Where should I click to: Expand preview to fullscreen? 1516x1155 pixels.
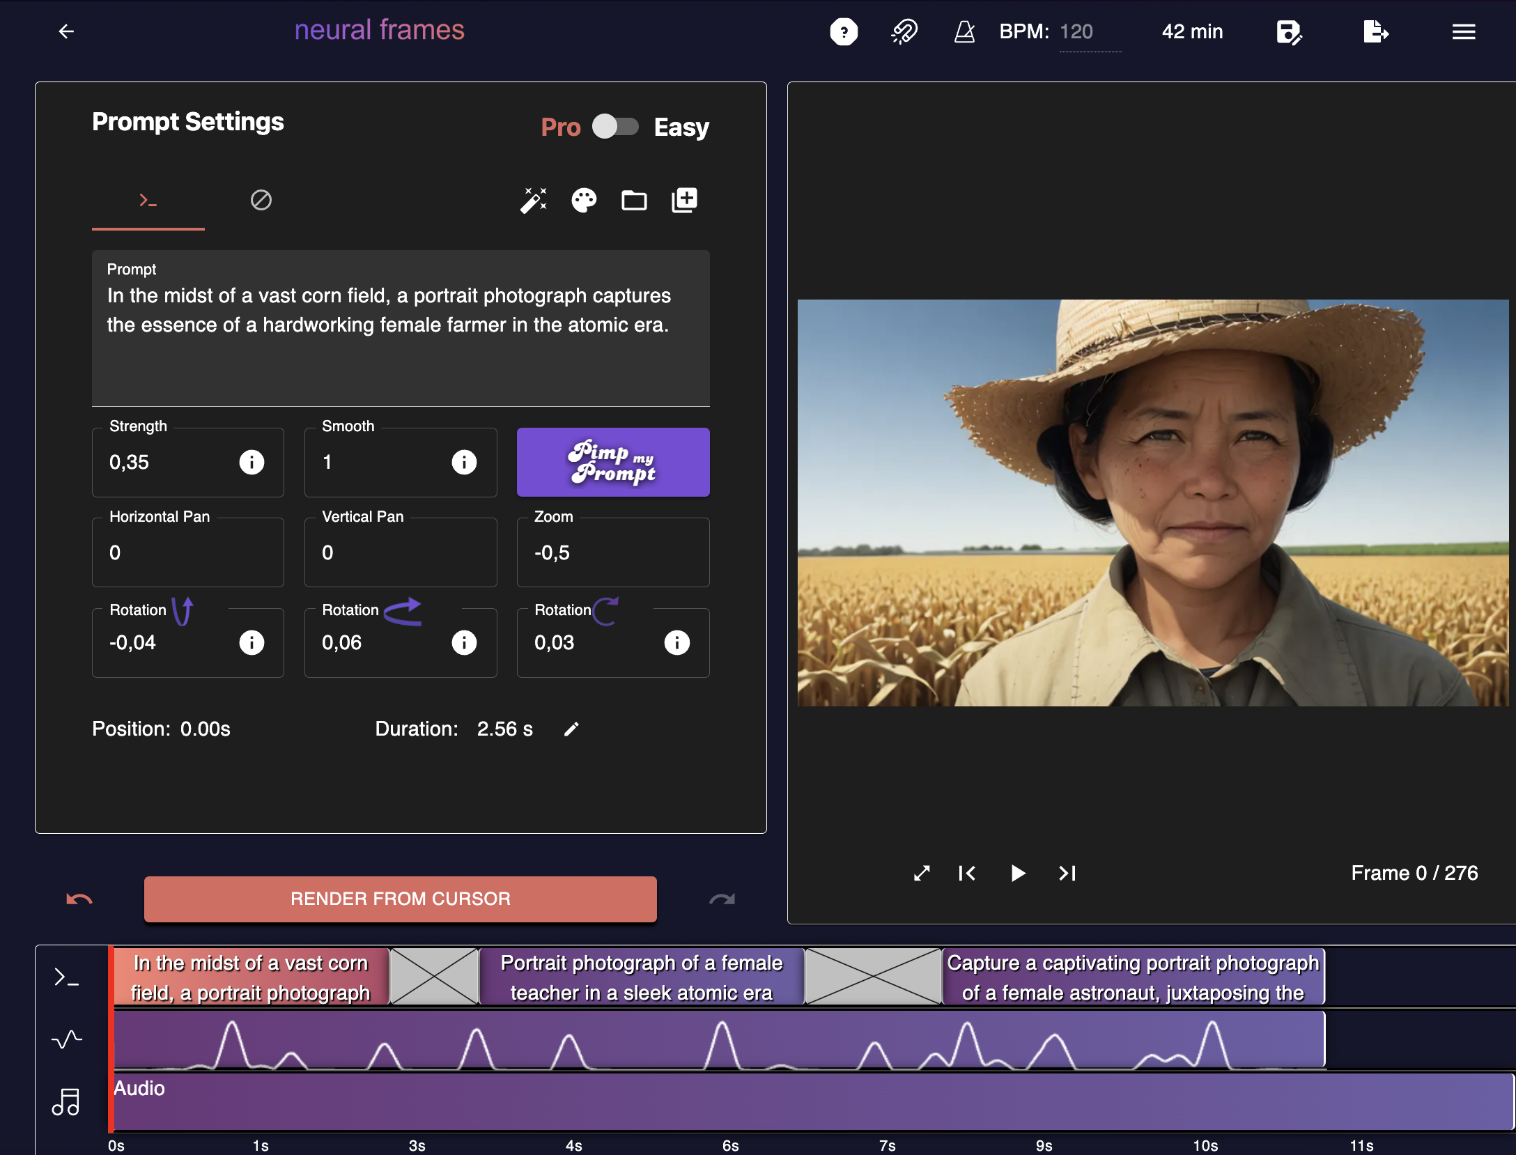click(922, 873)
